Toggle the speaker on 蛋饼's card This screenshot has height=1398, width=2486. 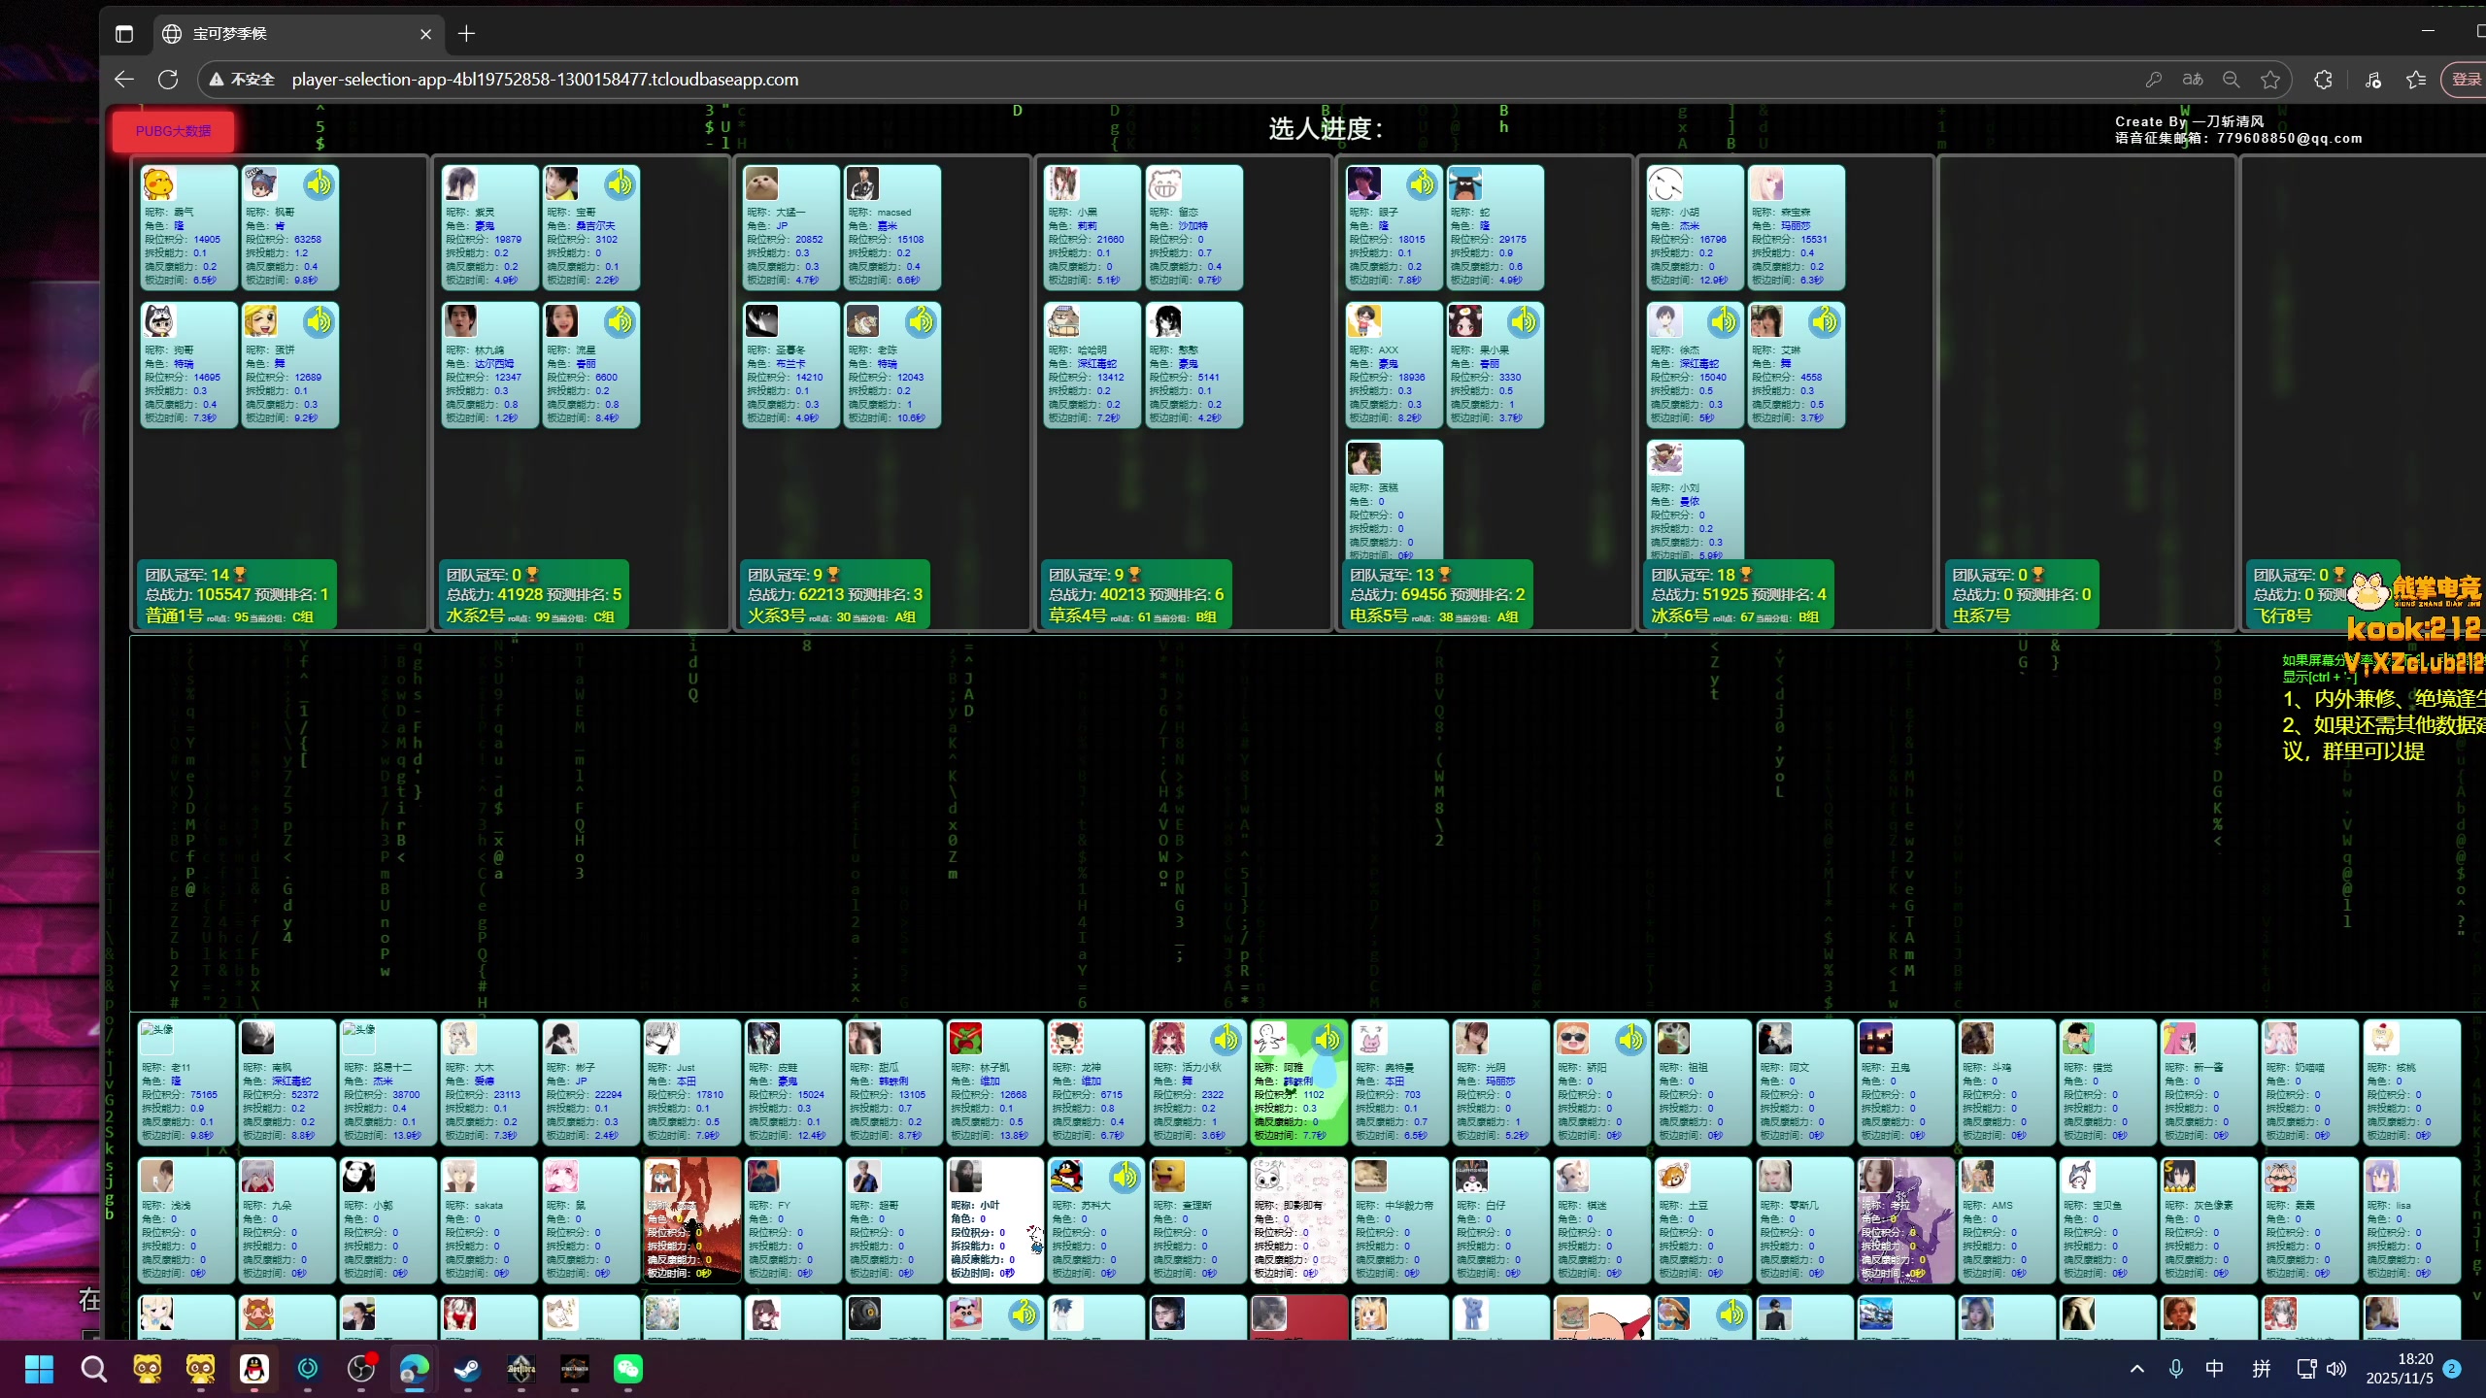pyautogui.click(x=319, y=321)
